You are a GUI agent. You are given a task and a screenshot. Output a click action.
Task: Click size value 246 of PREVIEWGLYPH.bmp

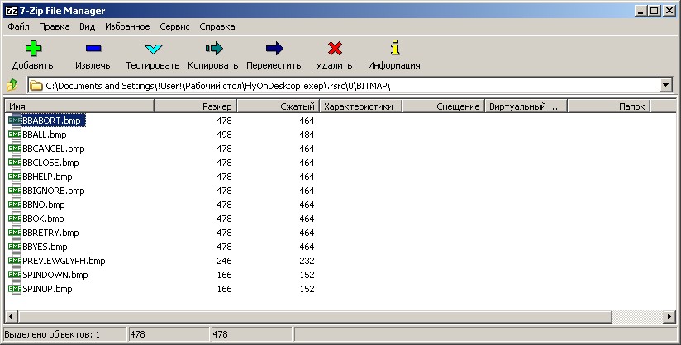[224, 261]
